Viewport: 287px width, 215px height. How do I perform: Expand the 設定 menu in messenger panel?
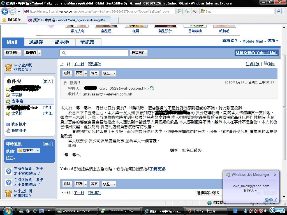coord(10,158)
